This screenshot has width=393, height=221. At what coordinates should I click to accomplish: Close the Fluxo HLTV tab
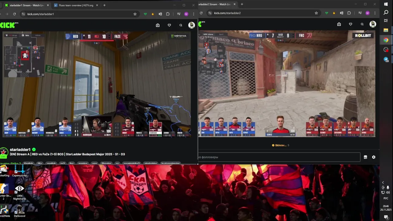click(x=97, y=5)
